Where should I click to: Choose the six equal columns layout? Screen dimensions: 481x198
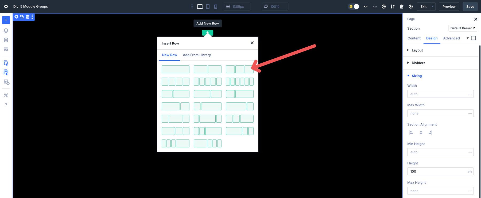pyautogui.click(x=240, y=82)
